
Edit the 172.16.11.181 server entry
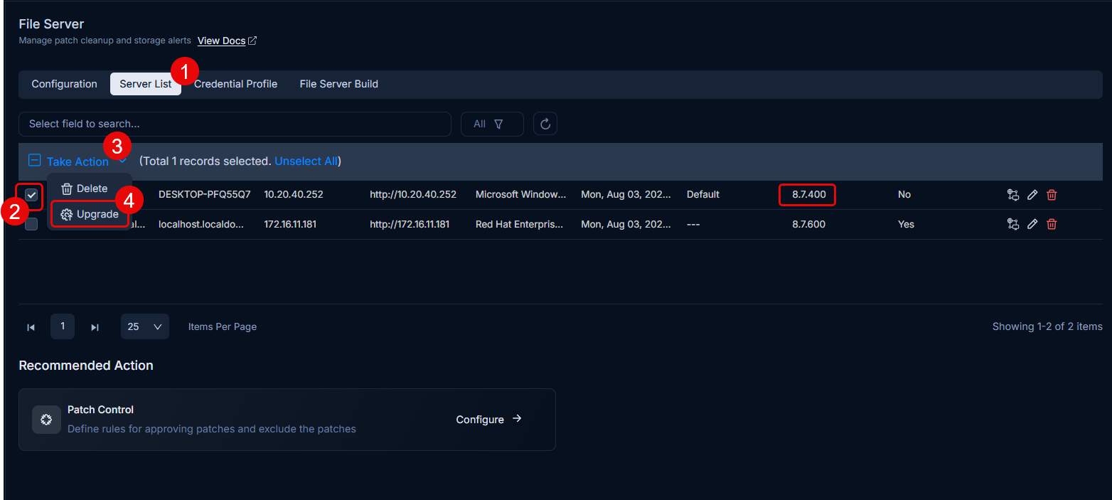click(1032, 224)
